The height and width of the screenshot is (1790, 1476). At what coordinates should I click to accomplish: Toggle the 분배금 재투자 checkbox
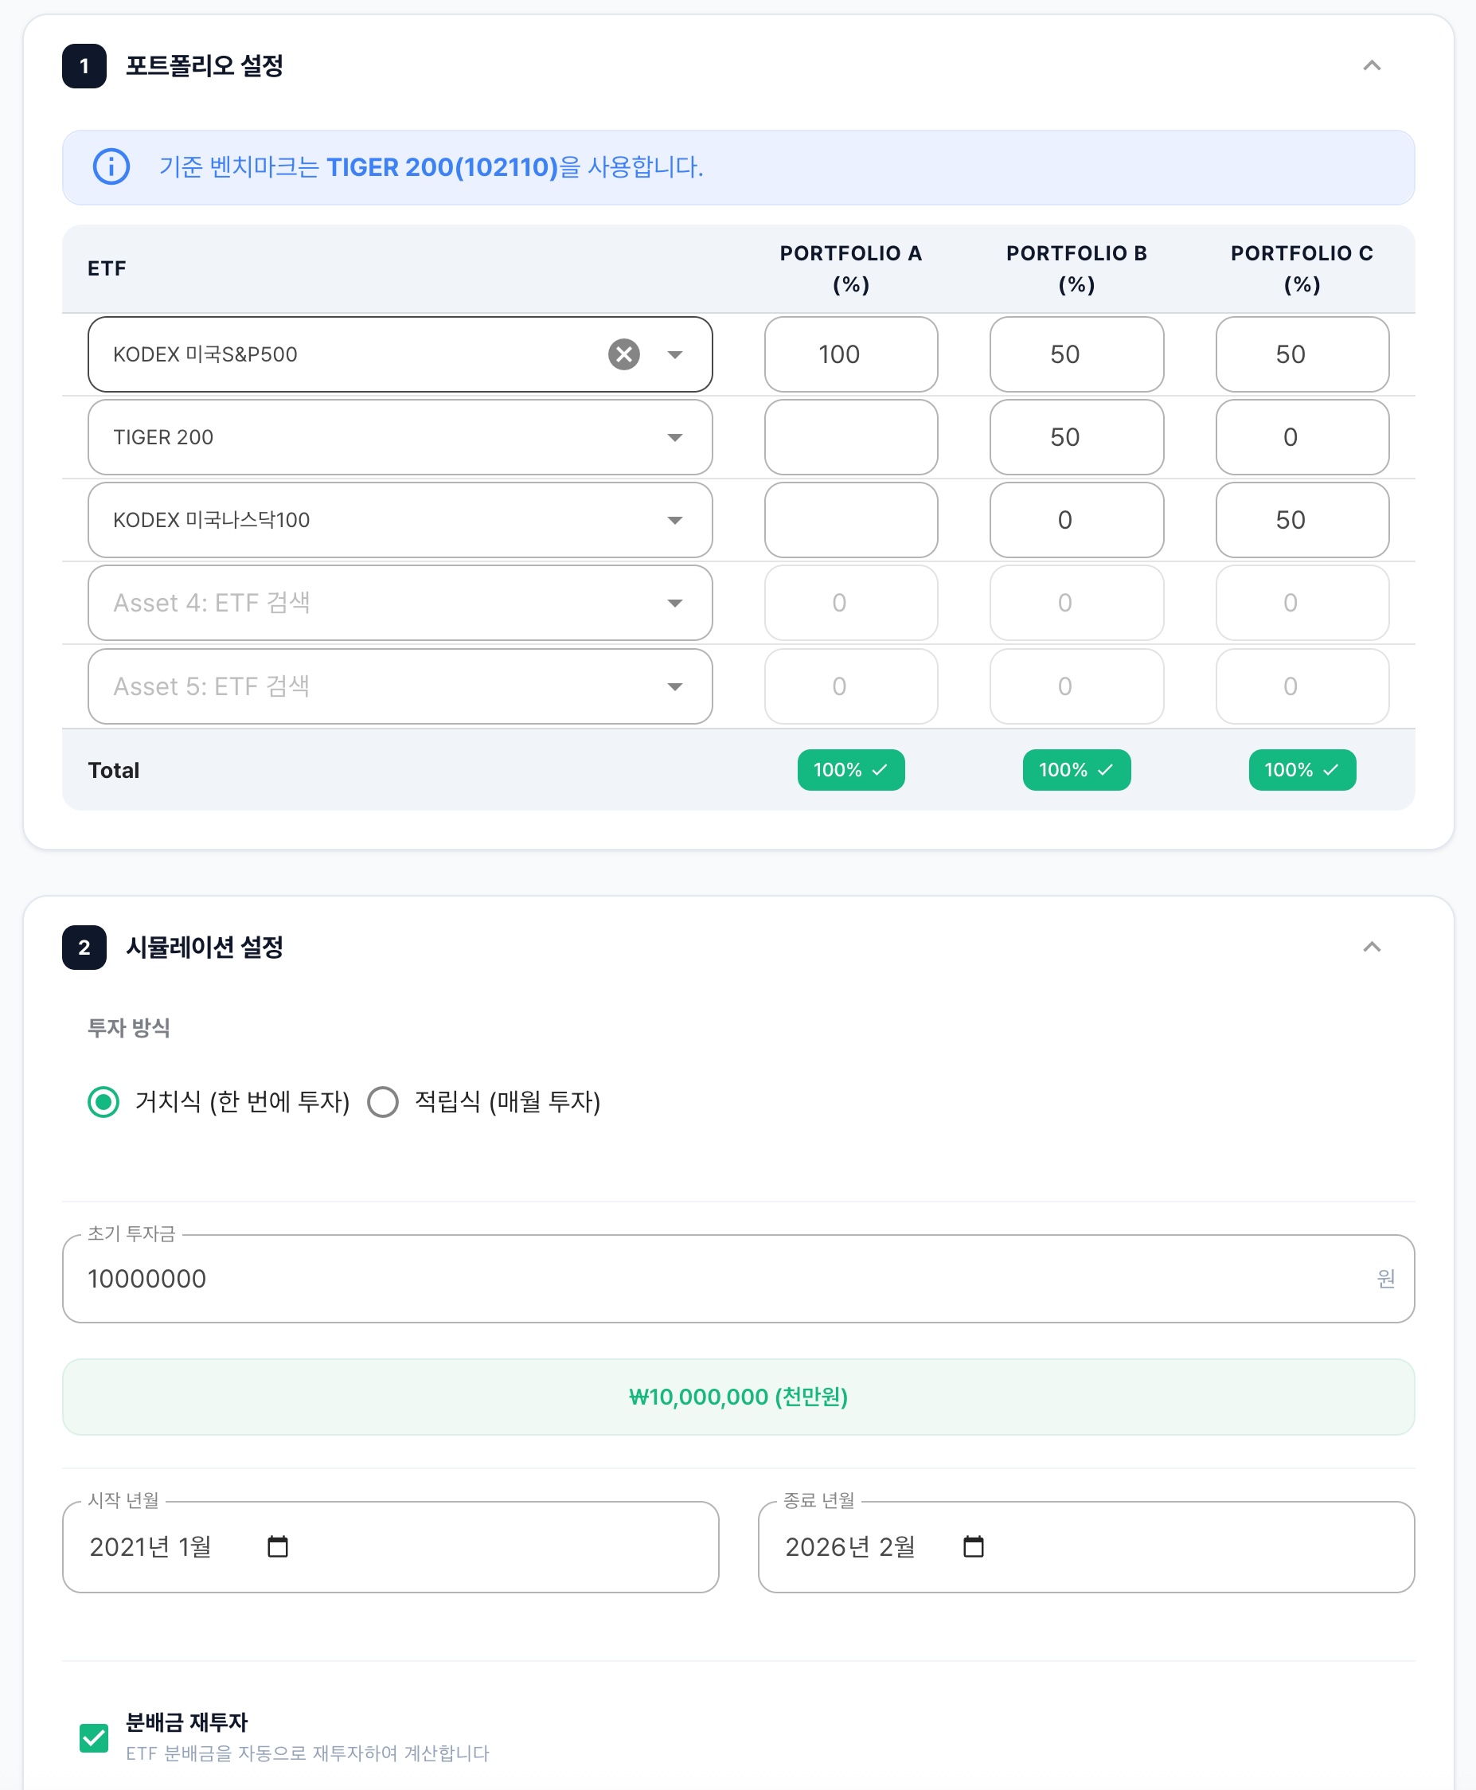tap(95, 1737)
